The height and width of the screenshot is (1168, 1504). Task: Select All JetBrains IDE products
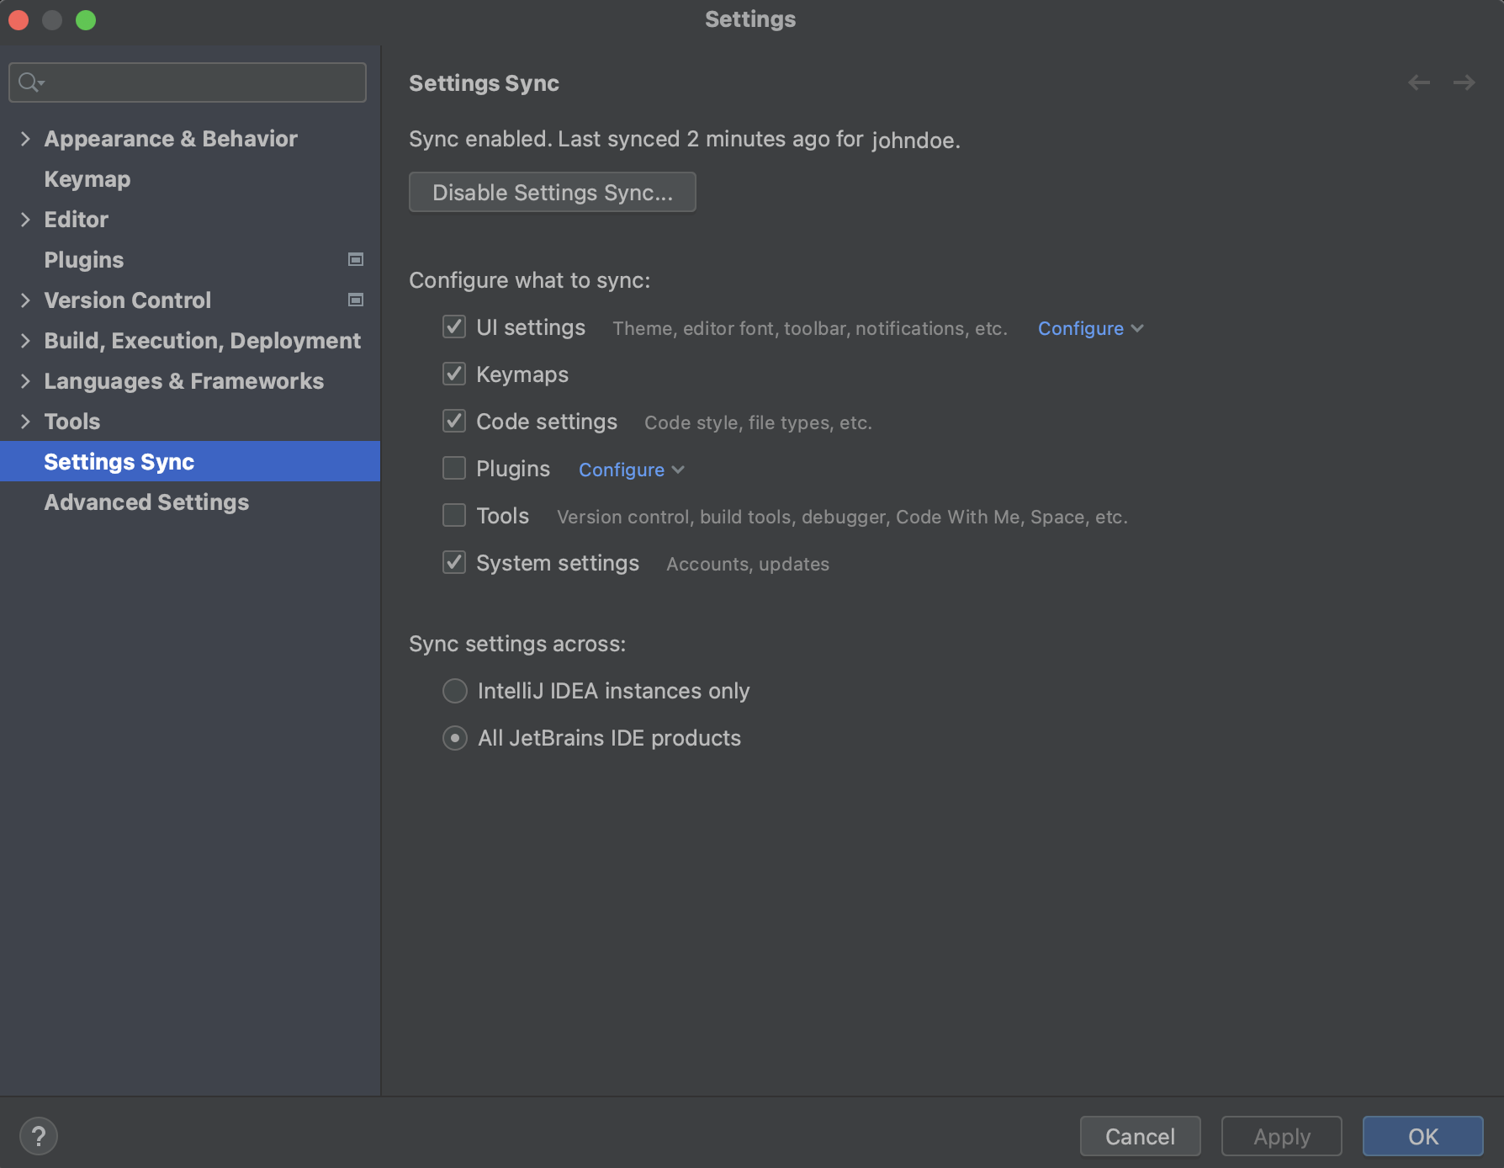(454, 737)
